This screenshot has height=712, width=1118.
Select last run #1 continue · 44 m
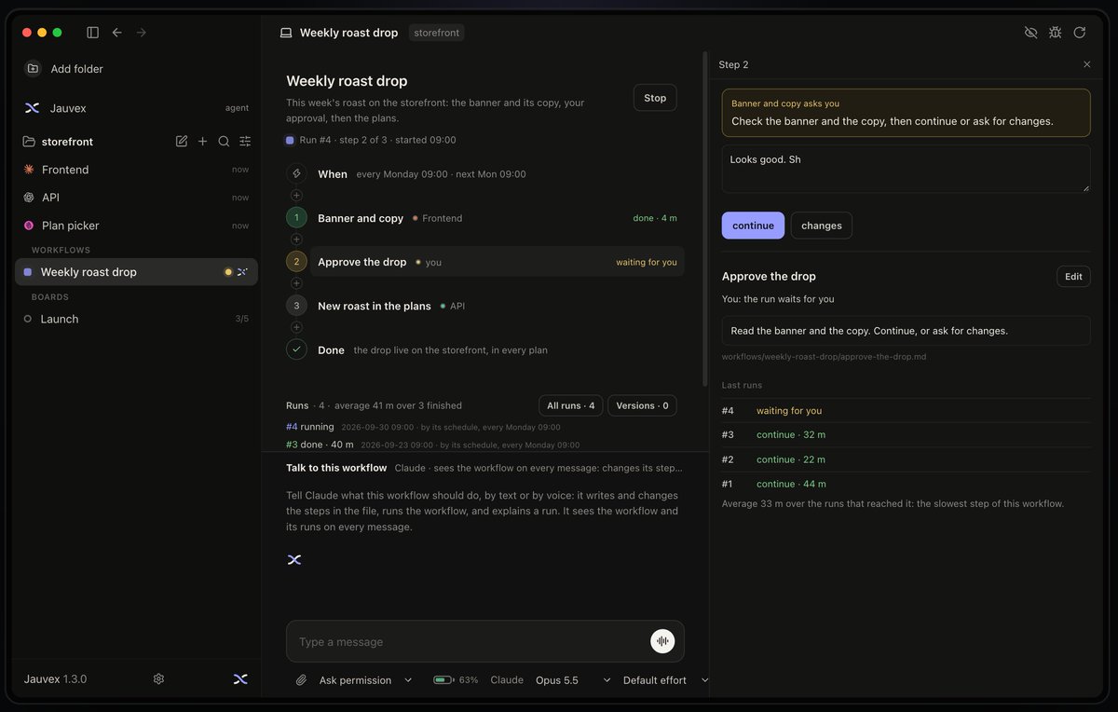pyautogui.click(x=906, y=484)
